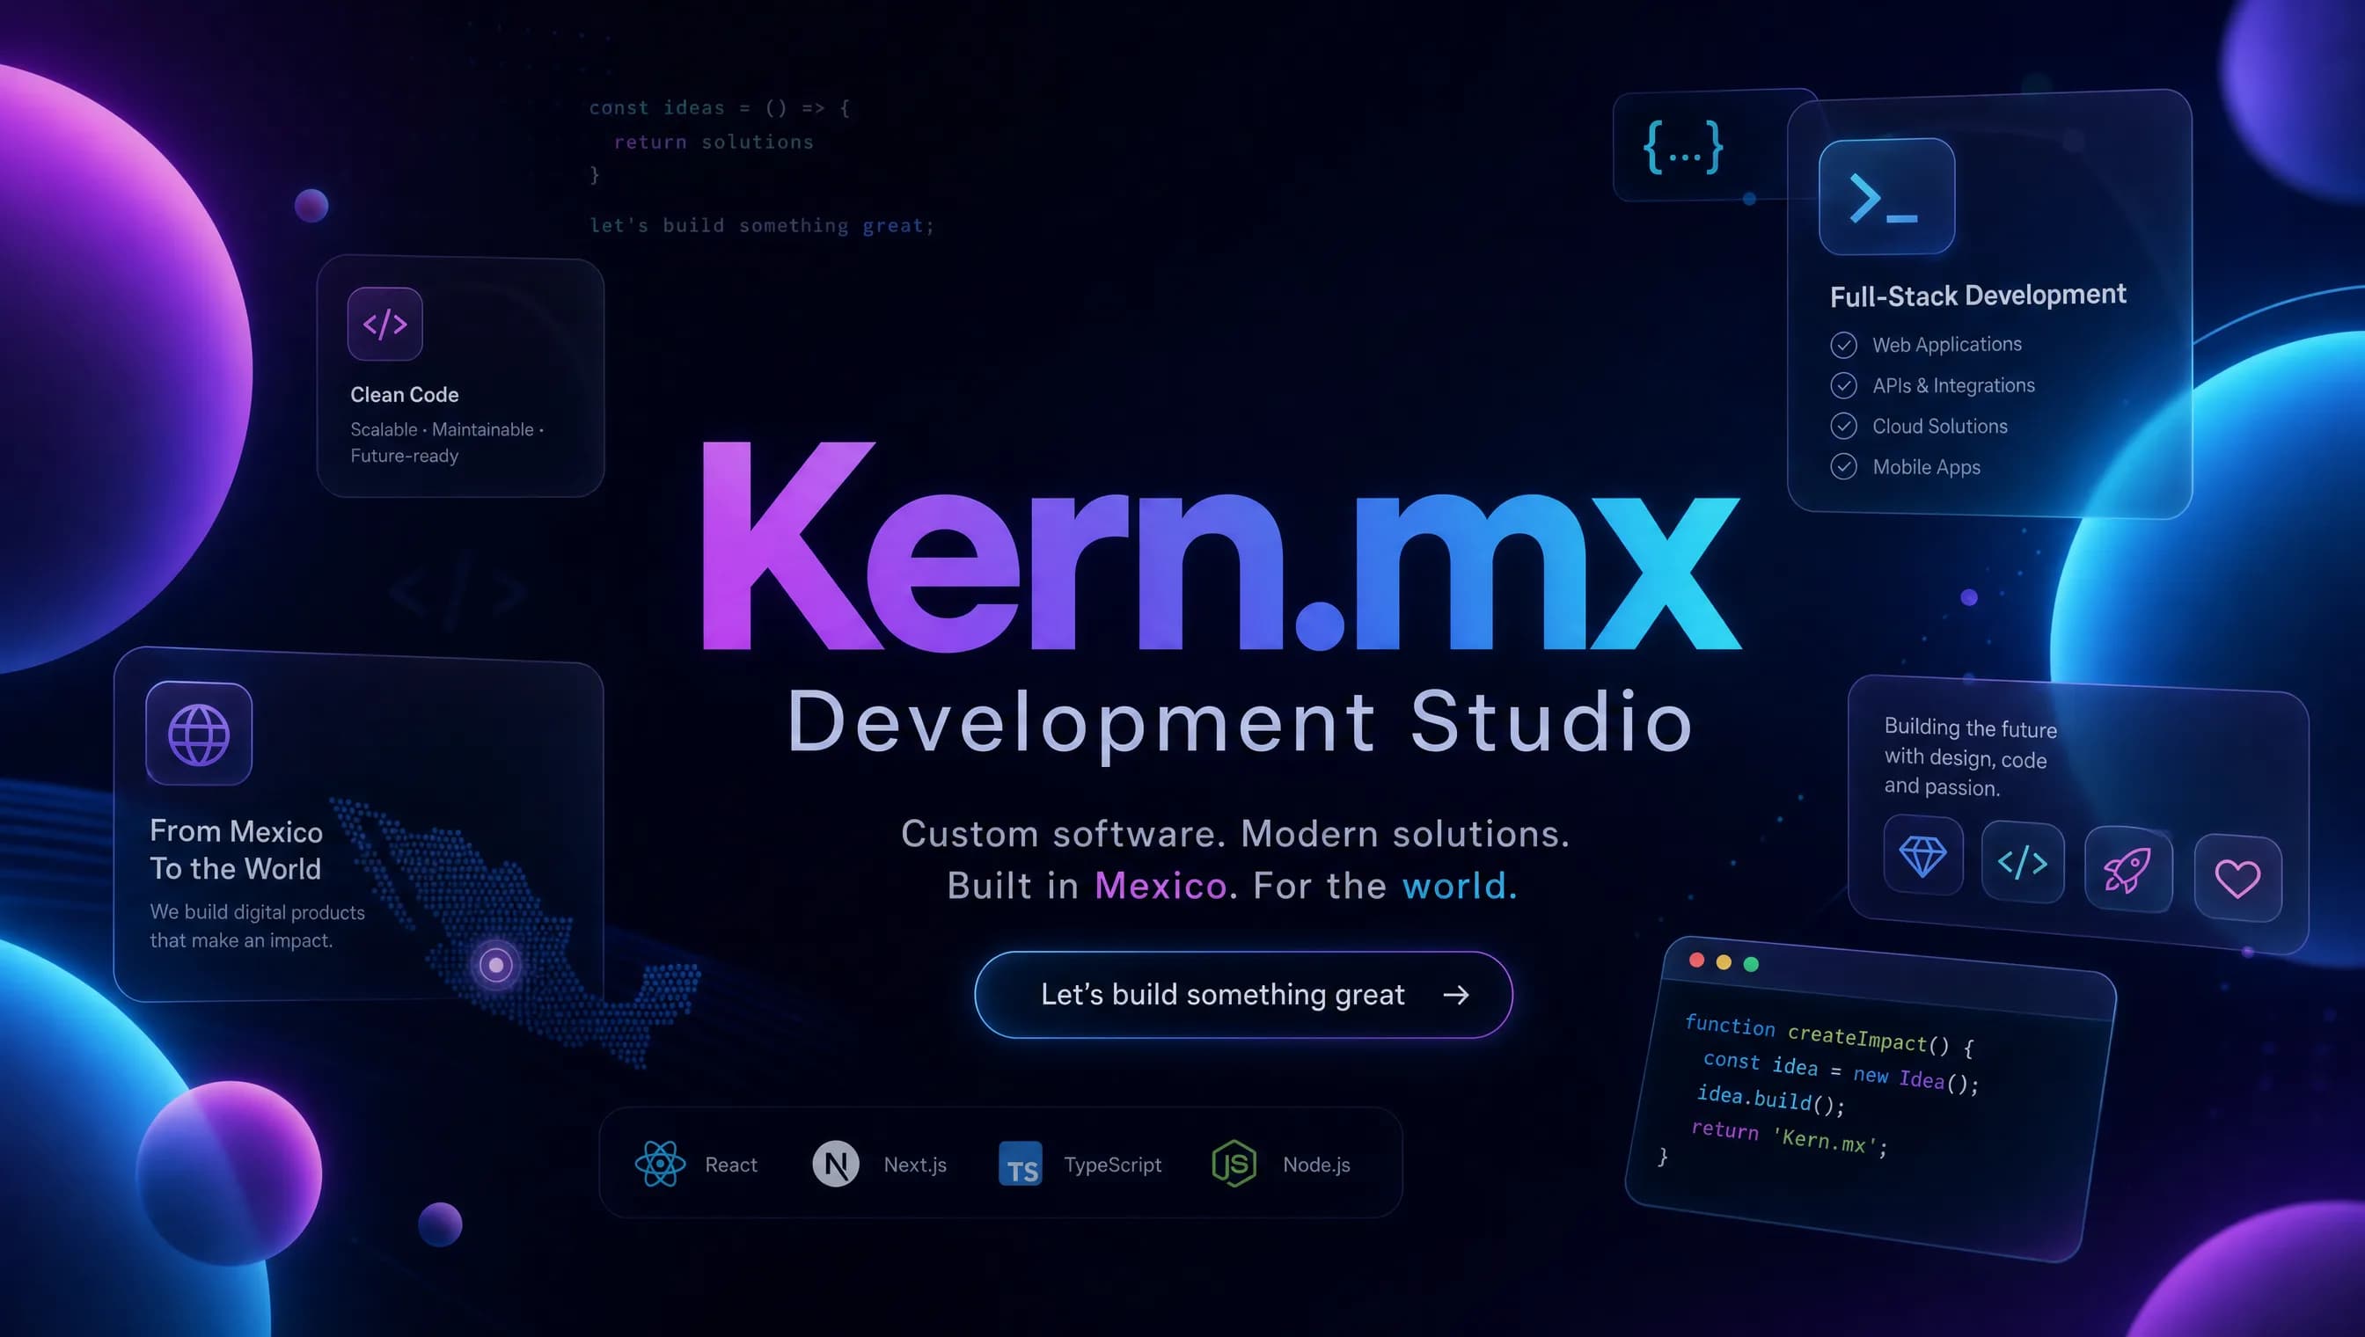Viewport: 2365px width, 1337px height.
Task: Click the "idea.build();" code line
Action: (1770, 1099)
